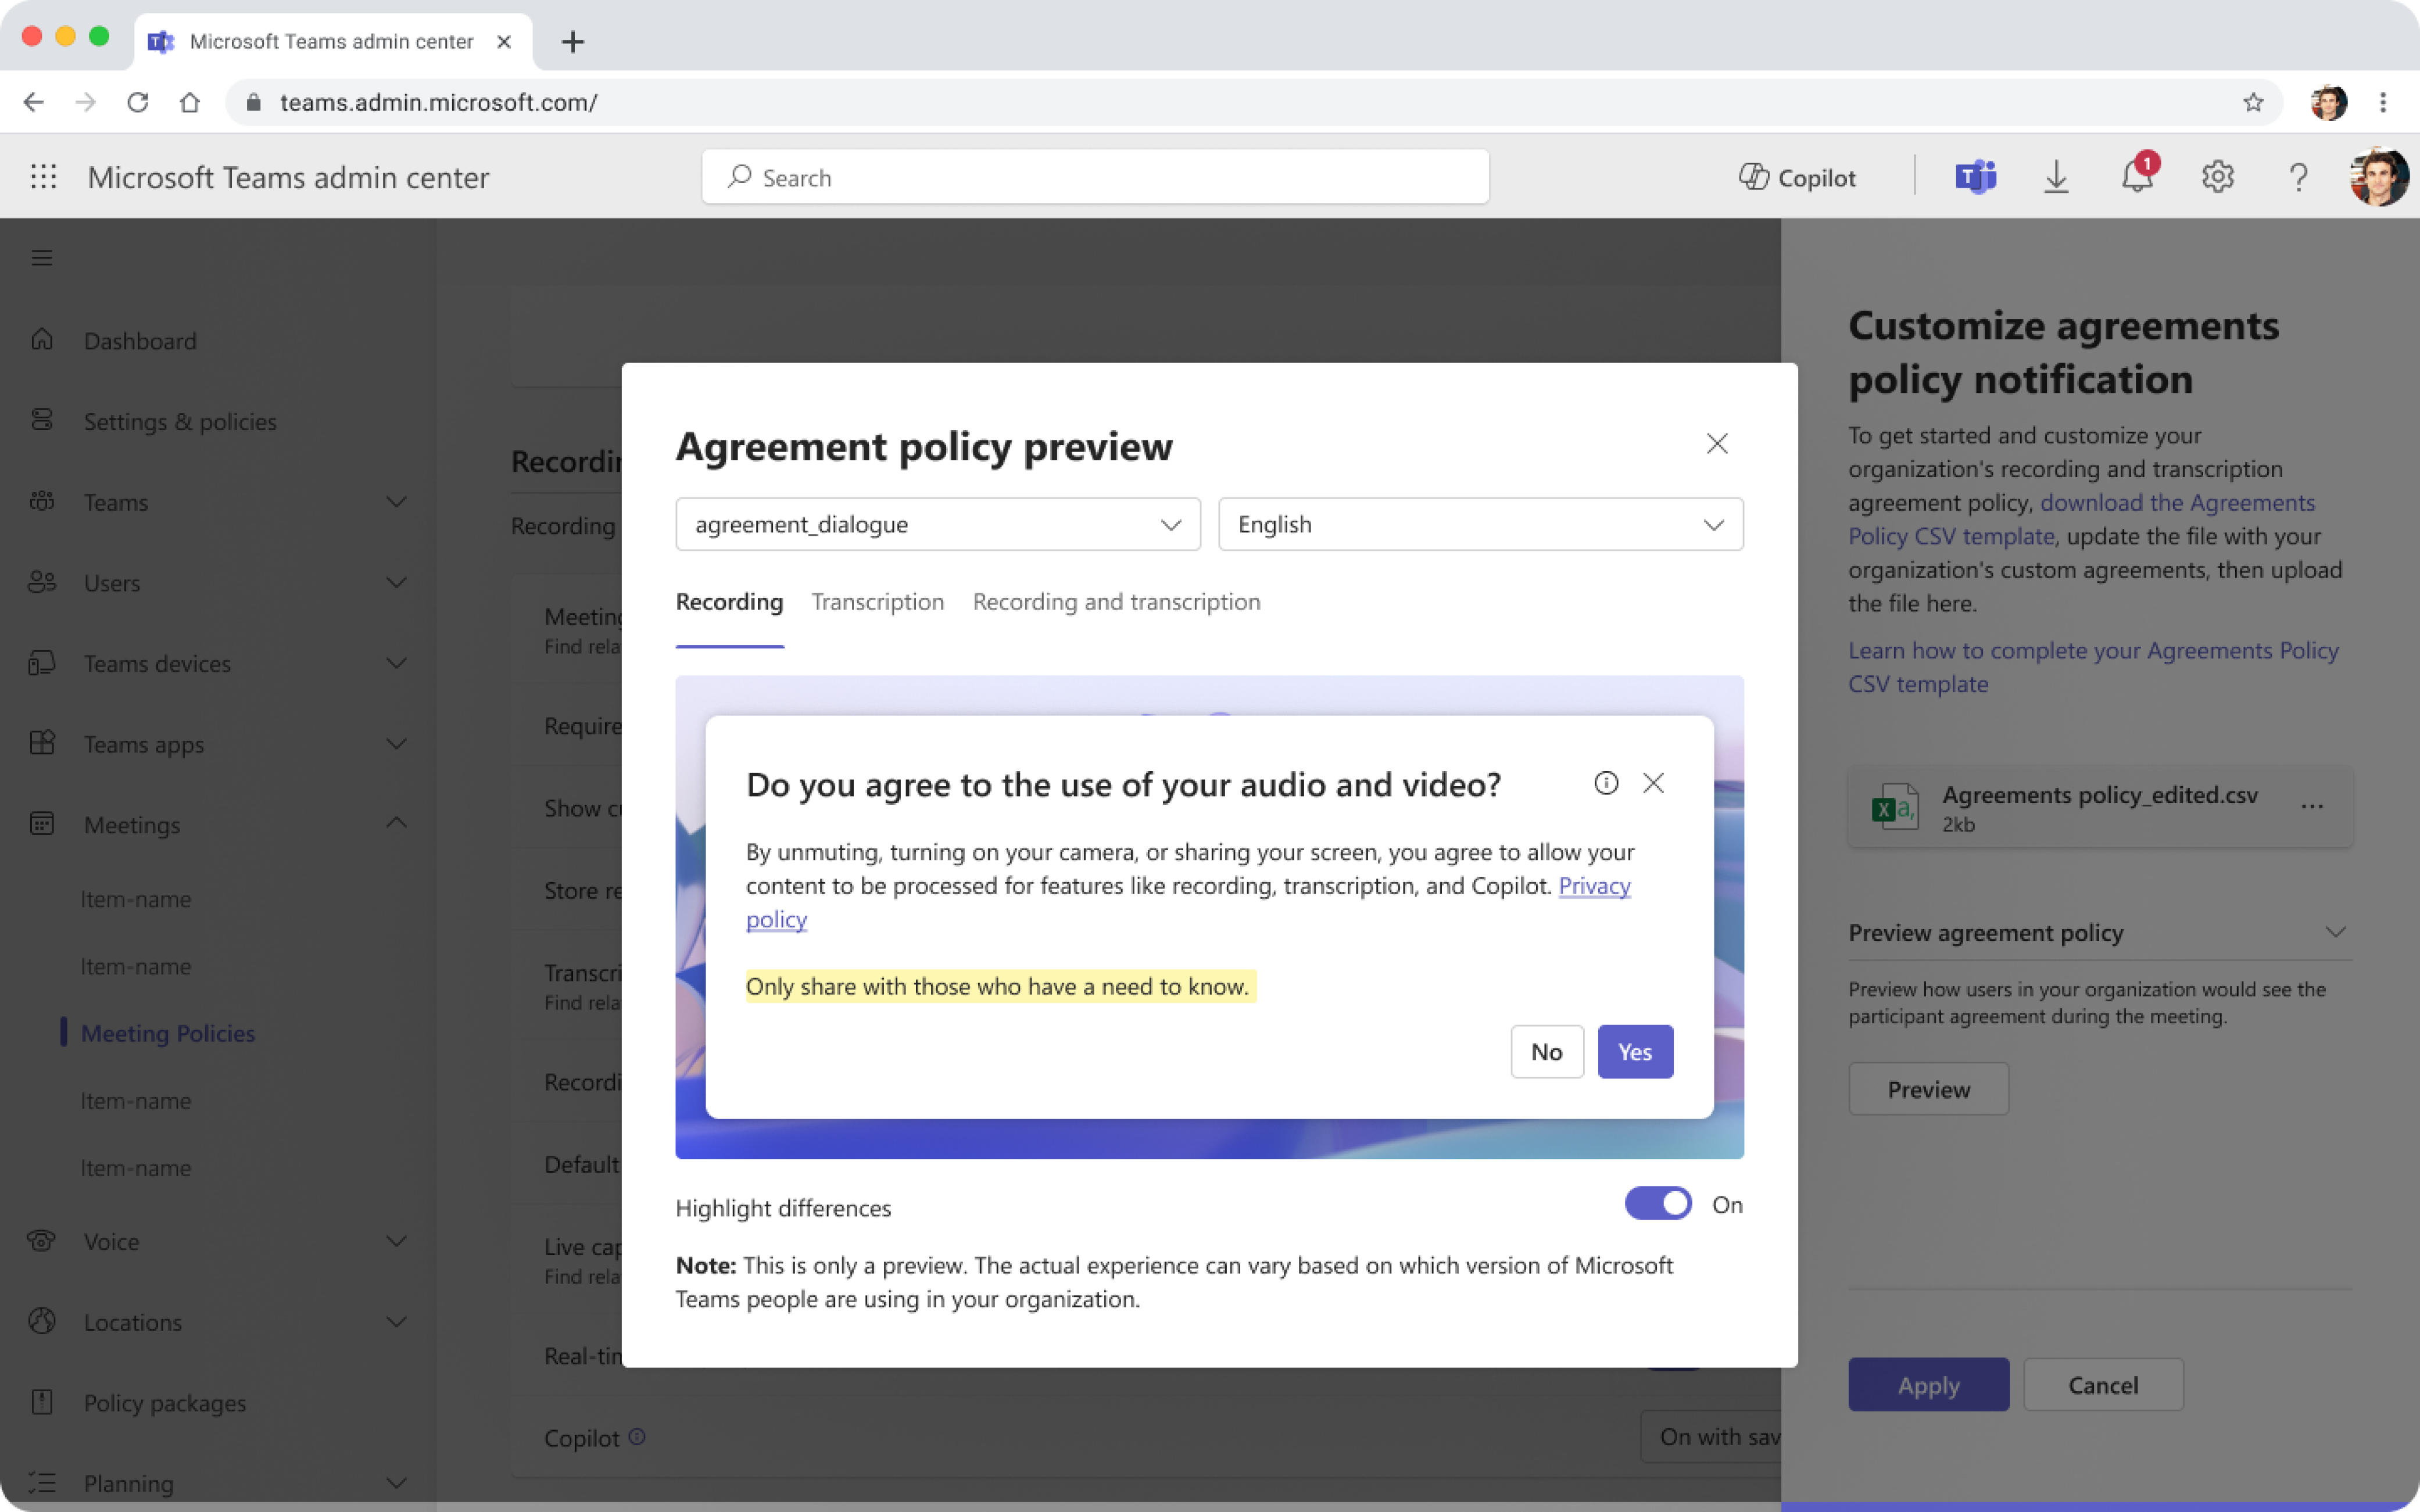Viewport: 2420px width, 1512px height.
Task: Open the English language dropdown
Action: pyautogui.click(x=1480, y=525)
